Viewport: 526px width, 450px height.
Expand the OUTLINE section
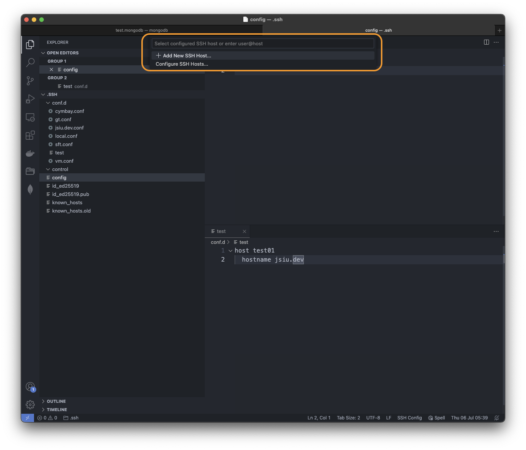tap(55, 401)
